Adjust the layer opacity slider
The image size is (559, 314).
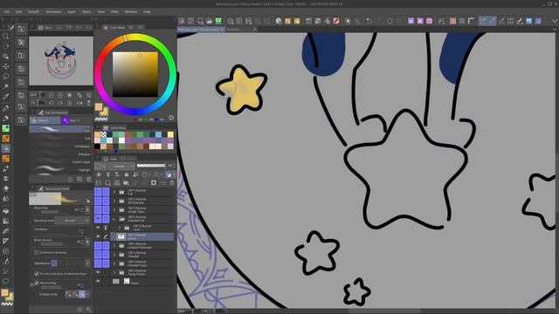pos(151,166)
